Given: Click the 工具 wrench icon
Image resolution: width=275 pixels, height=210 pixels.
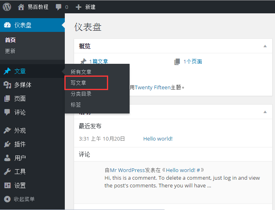Looking at the screenshot, I should pyautogui.click(x=7, y=172).
